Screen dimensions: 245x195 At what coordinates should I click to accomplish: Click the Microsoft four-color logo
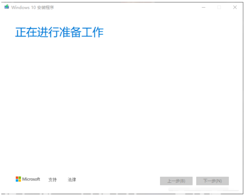pos(18,179)
